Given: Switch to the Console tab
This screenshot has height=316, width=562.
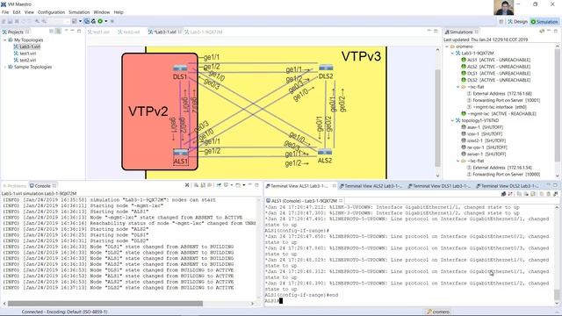Looking at the screenshot, I should 42,185.
